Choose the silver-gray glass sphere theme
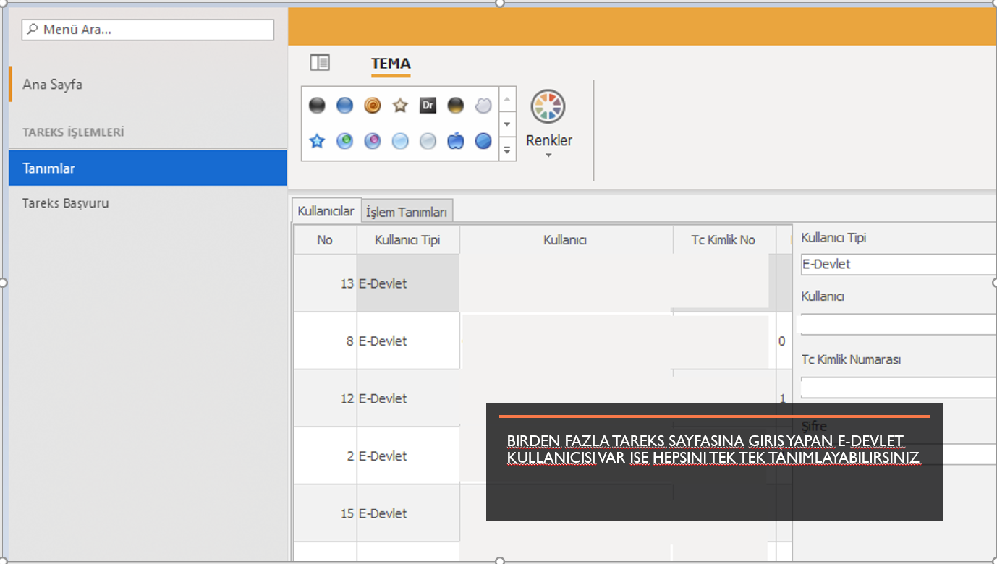Viewport: 997px width, 564px height. [428, 141]
